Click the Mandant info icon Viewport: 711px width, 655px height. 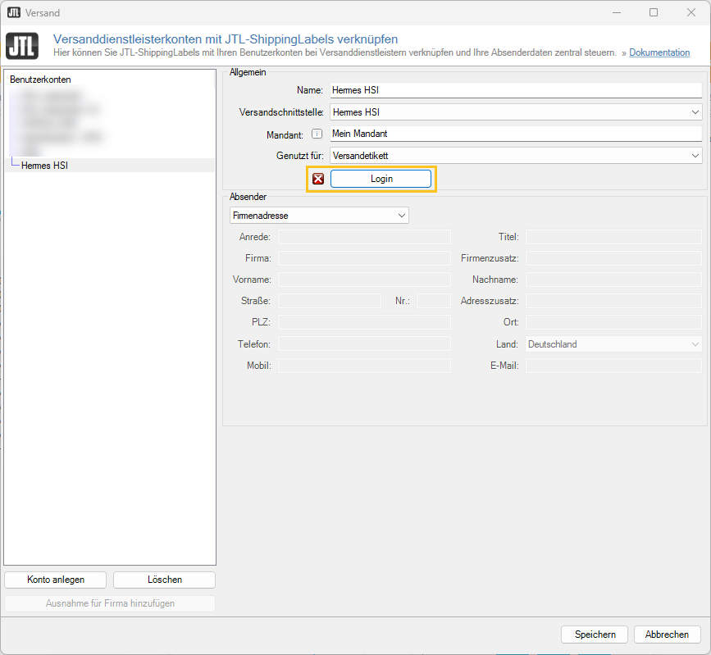point(317,134)
